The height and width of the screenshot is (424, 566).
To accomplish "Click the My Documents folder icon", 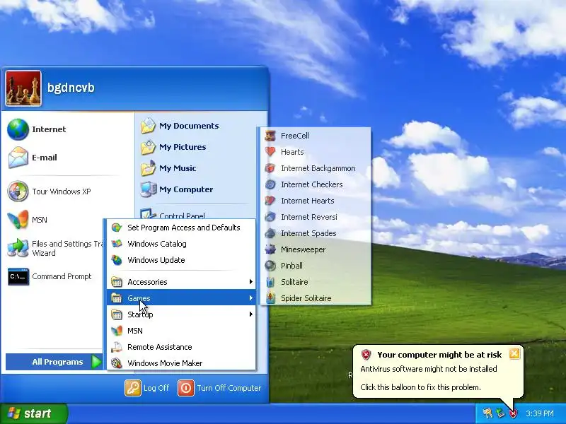I will 148,126.
